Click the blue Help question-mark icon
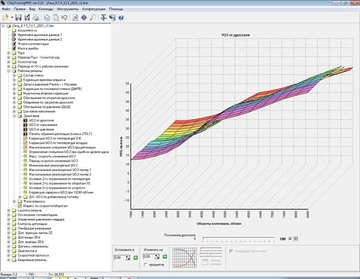 pyautogui.click(x=121, y=18)
